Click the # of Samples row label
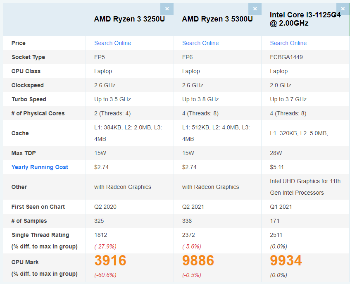 [x=29, y=221]
